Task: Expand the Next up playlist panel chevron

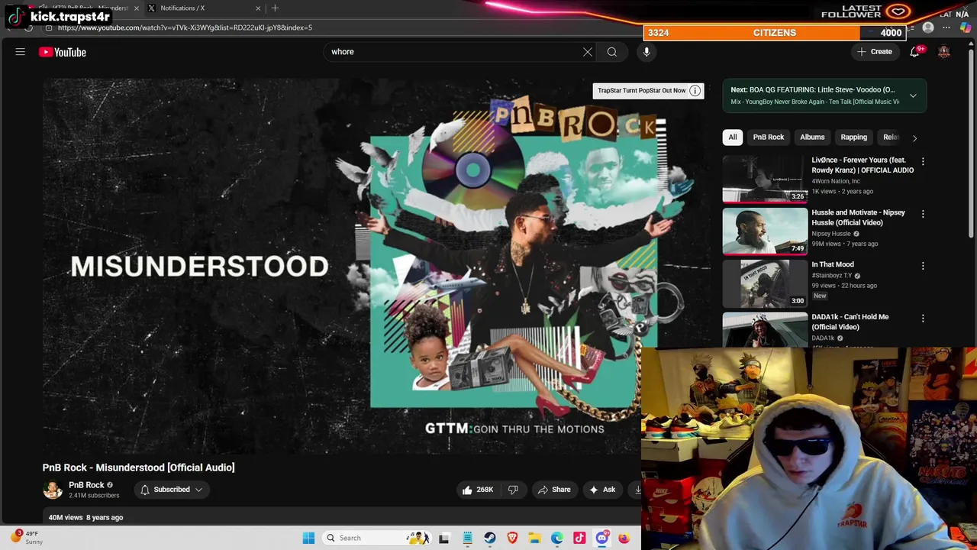Action: click(913, 95)
